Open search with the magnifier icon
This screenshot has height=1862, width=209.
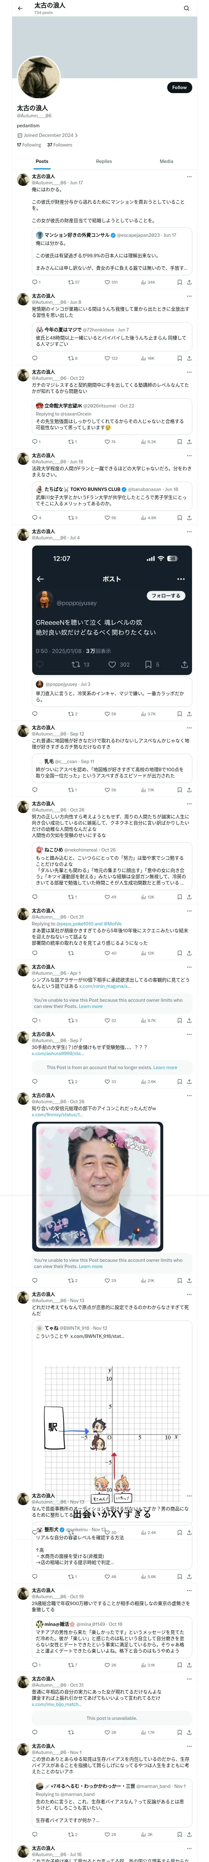[187, 9]
